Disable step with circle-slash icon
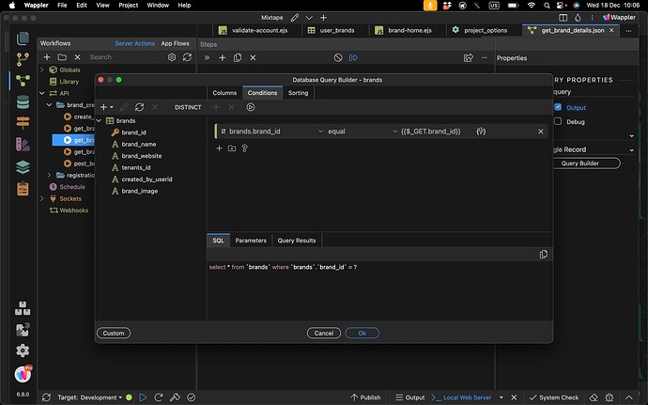This screenshot has width=648, height=405. 338,58
